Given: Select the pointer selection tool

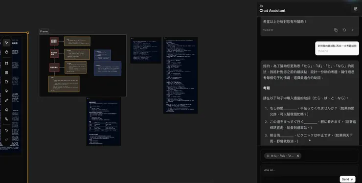Looking at the screenshot, I should point(6,43).
